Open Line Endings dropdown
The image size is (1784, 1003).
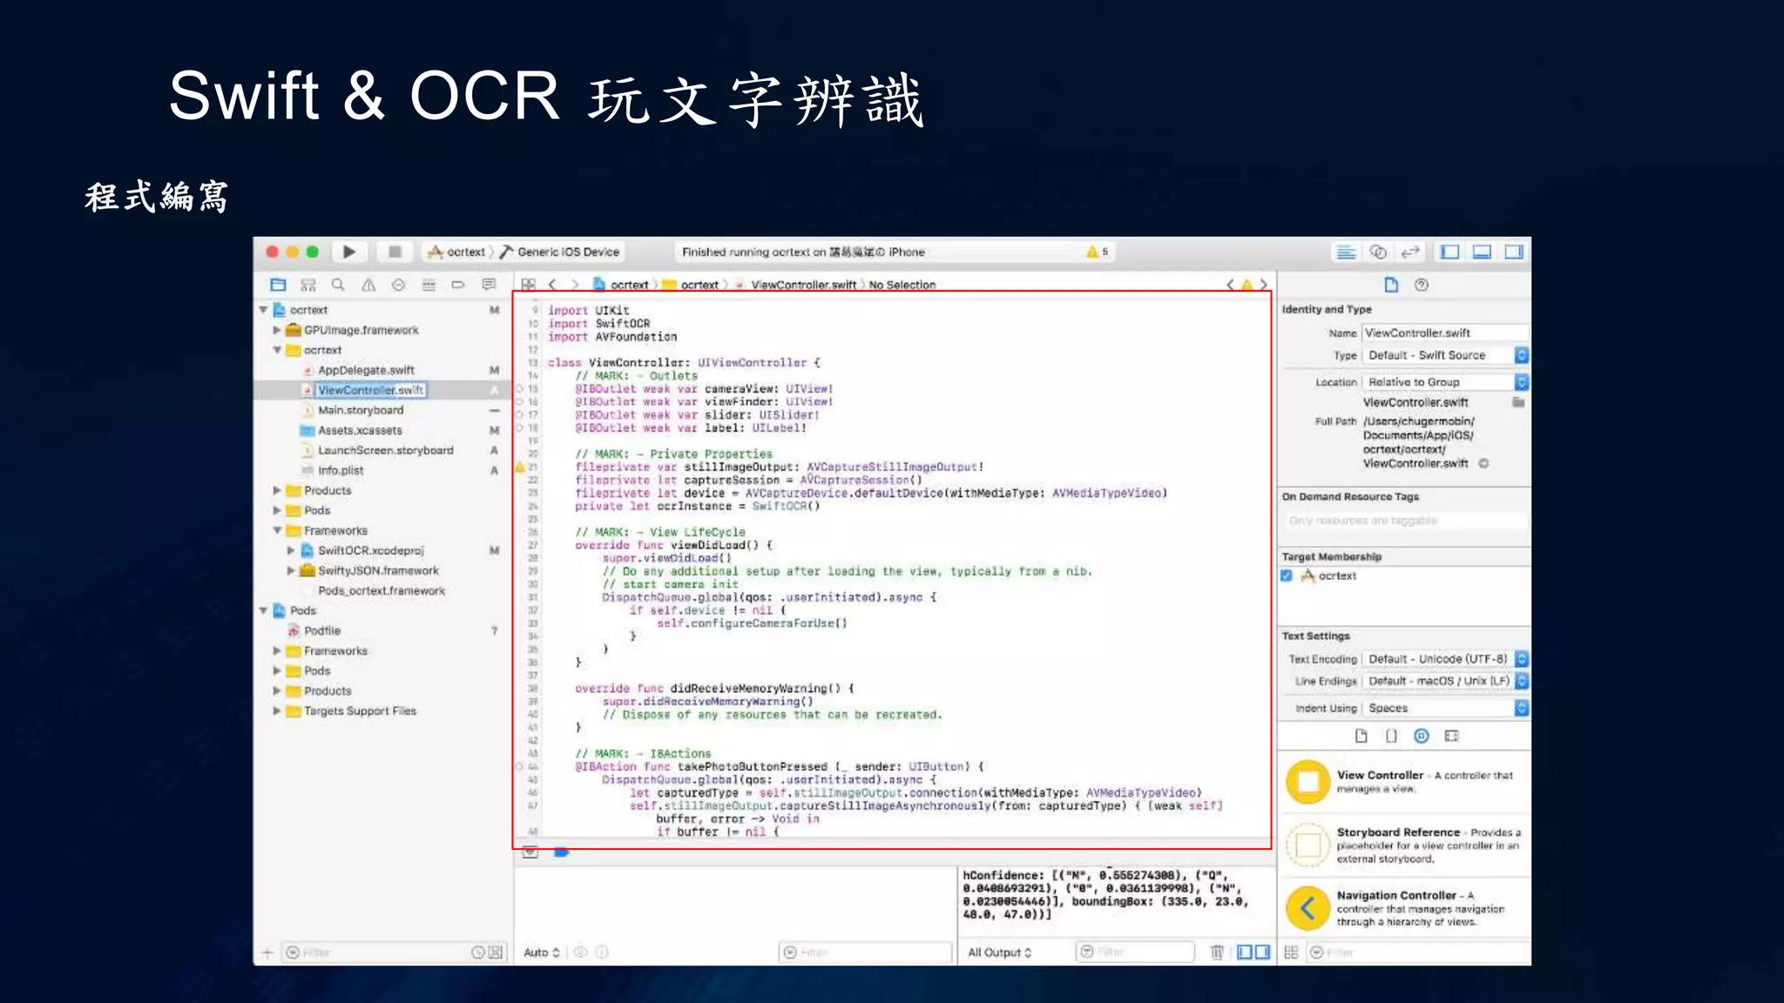[1445, 681]
